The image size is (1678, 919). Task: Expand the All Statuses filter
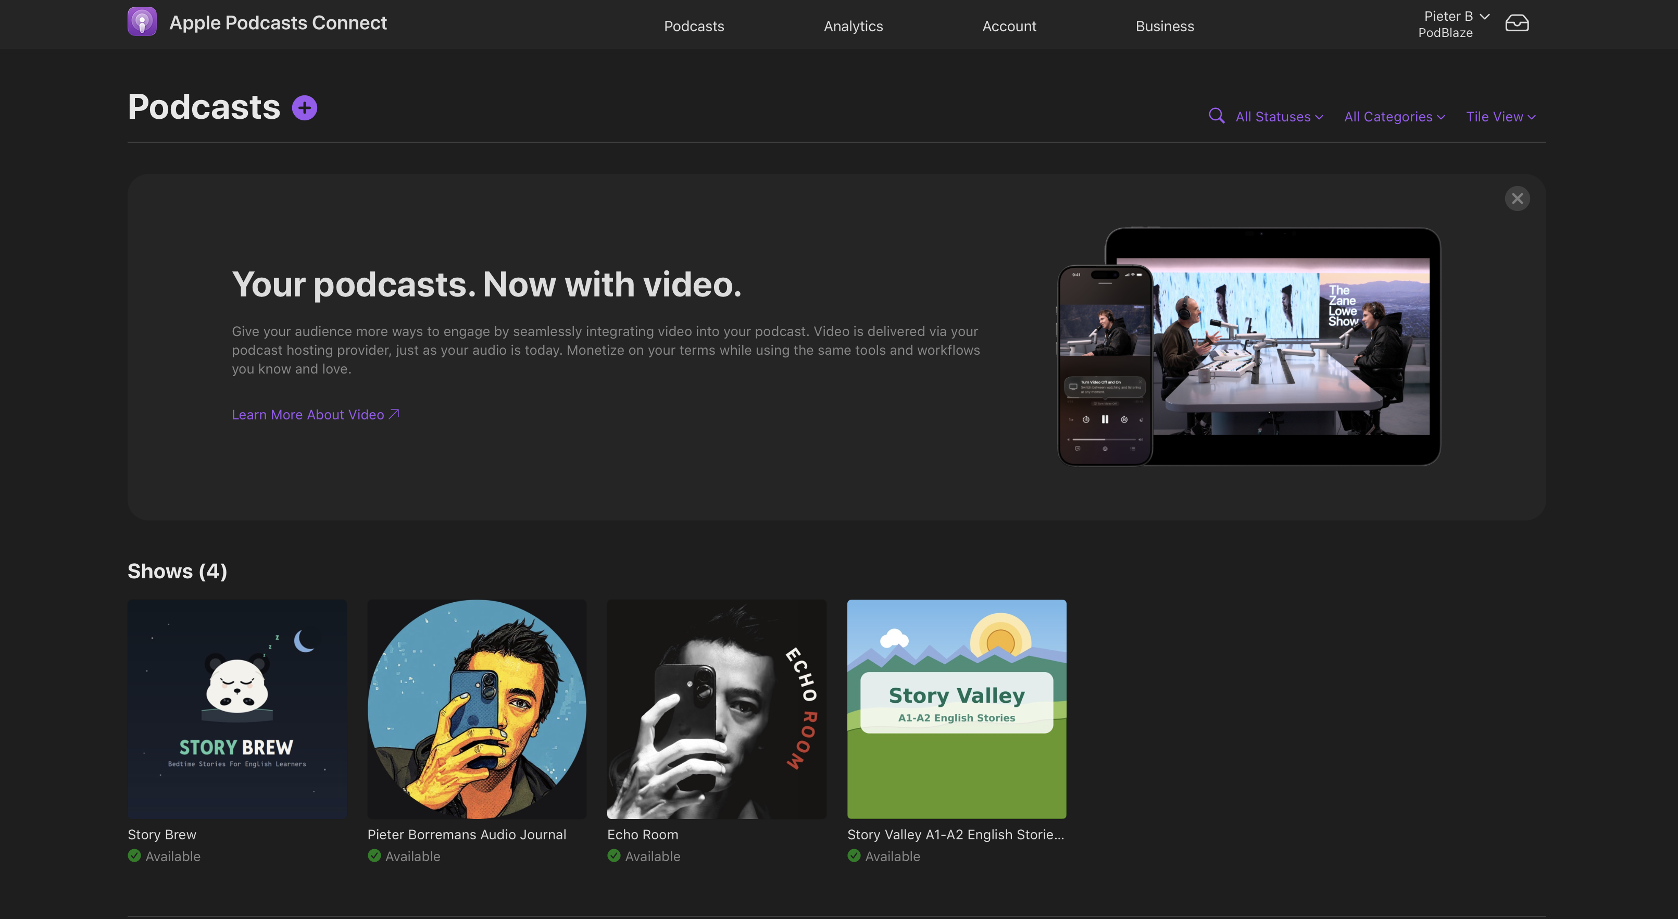[x=1280, y=117]
